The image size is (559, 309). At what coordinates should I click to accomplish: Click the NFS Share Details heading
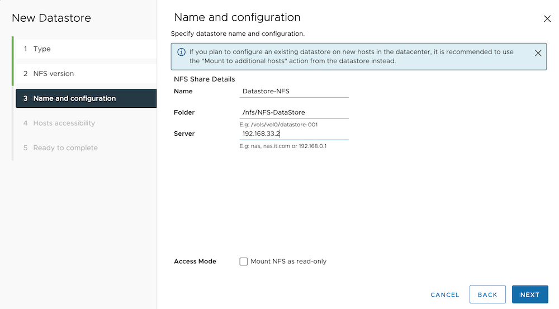coord(205,79)
